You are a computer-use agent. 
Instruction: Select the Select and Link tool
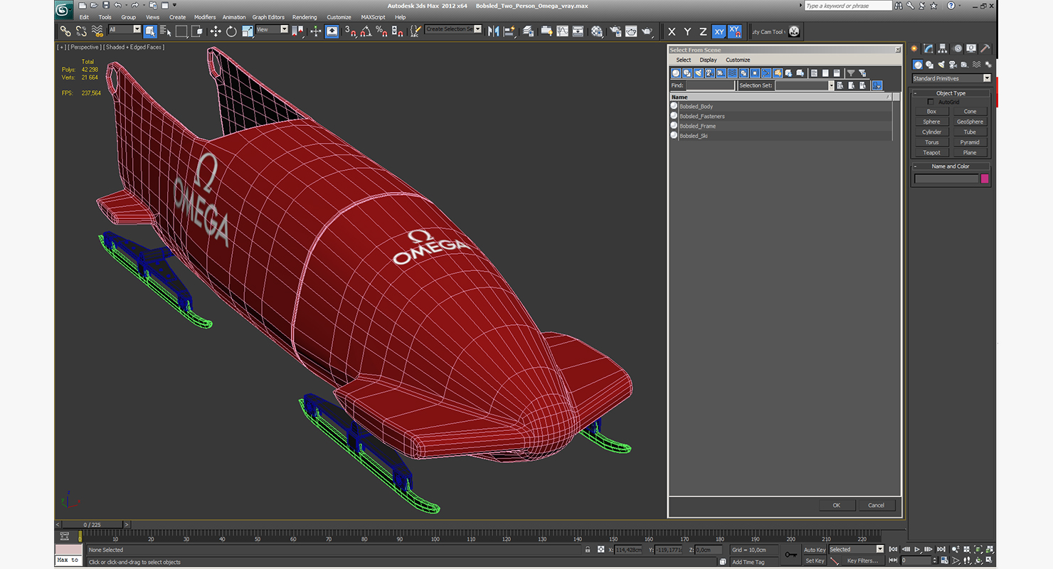pos(65,31)
